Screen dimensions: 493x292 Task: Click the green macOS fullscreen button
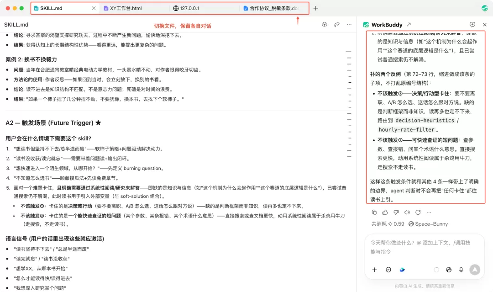tap(21, 8)
